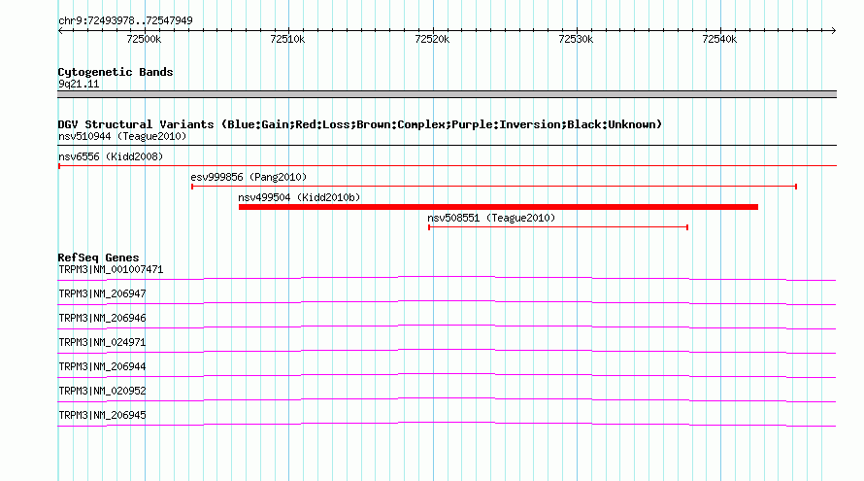Open transcript TRPM3|NM_001007471
The image size is (864, 481).
[x=111, y=270]
